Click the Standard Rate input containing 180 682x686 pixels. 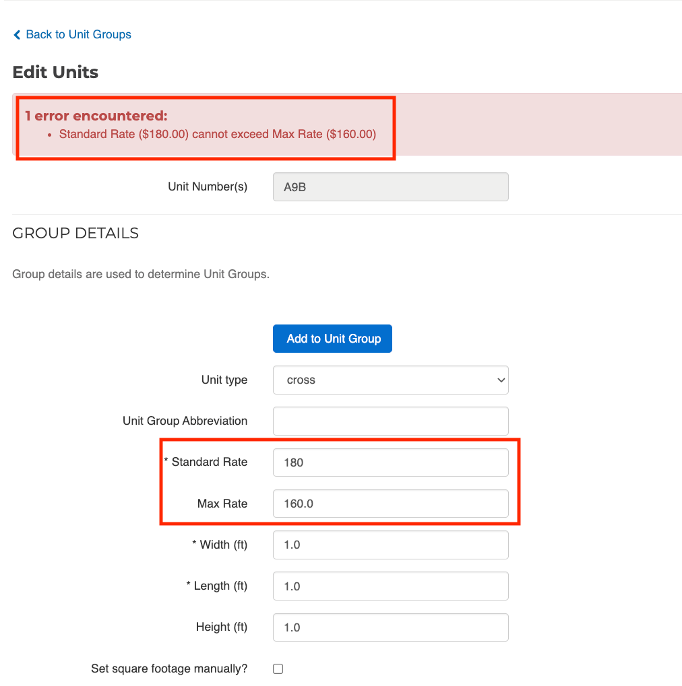click(390, 462)
